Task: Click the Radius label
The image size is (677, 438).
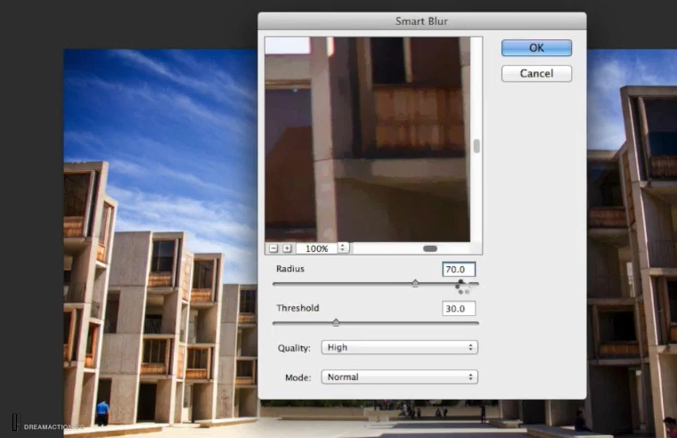Action: coord(290,269)
